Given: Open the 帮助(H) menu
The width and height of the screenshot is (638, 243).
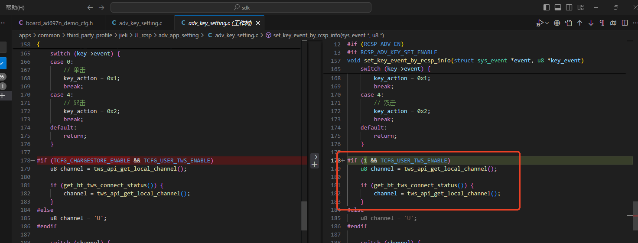Looking at the screenshot, I should (15, 7).
